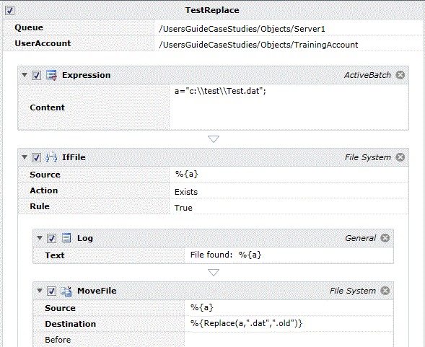The image size is (425, 347).
Task: Click the Expression step icon
Action: [51, 75]
